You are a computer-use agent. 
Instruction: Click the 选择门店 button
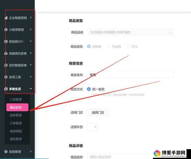tap(98, 112)
